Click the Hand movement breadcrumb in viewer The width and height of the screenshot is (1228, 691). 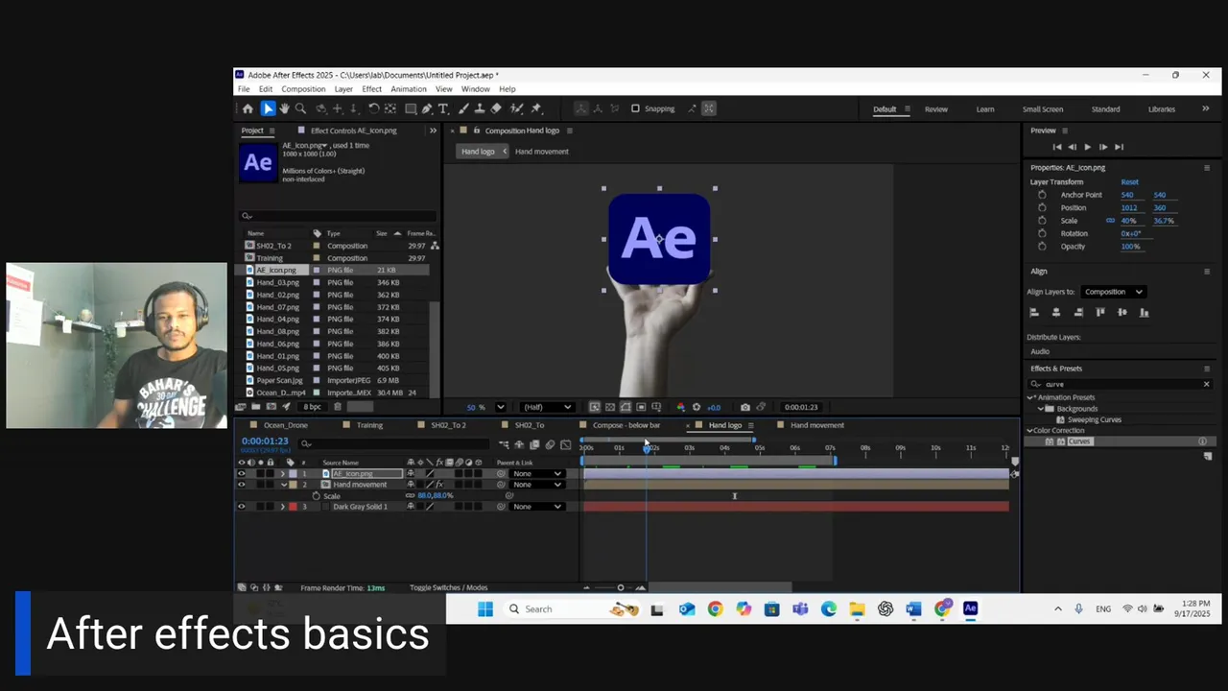coord(542,152)
